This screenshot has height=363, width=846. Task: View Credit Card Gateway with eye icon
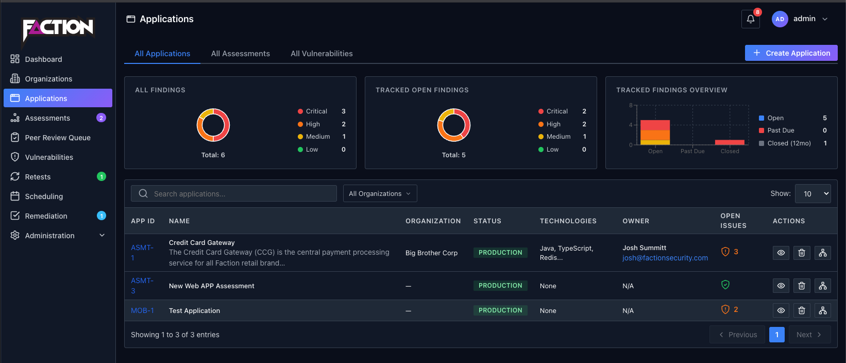[781, 253]
